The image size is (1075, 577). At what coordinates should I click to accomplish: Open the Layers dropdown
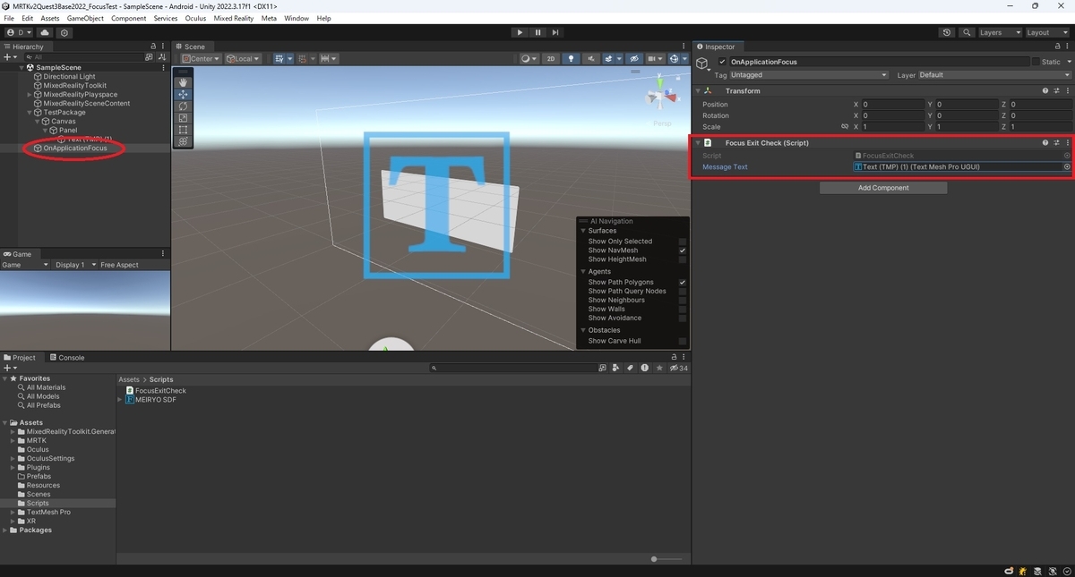tap(1000, 32)
